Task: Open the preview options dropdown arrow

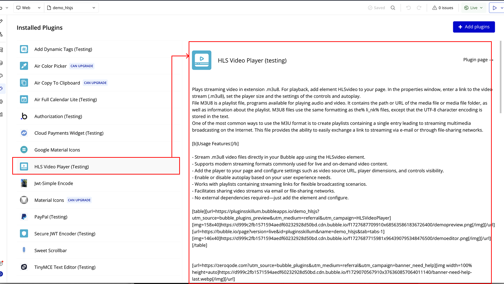Action: [502, 8]
